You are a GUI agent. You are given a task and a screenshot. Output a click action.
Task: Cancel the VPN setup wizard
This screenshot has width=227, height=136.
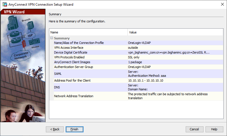click(x=194, y=129)
